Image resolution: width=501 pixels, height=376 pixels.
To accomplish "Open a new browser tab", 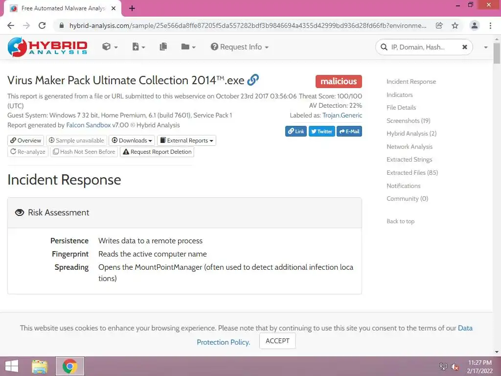I will click(x=132, y=8).
